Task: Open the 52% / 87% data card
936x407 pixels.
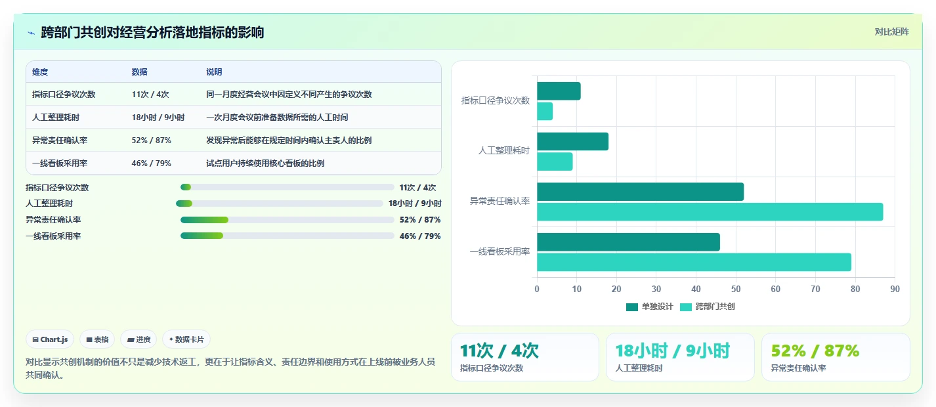Action: tap(836, 357)
